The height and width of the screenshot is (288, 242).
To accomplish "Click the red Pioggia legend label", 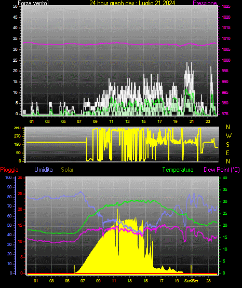I will [9, 170].
